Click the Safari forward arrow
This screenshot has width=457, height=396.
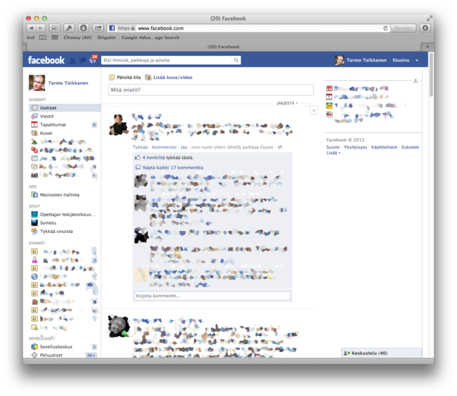[x=41, y=28]
